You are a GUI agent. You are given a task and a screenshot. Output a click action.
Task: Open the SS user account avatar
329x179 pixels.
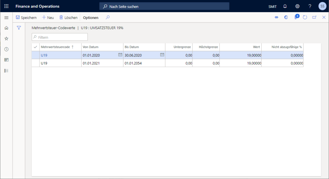coord(322,6)
